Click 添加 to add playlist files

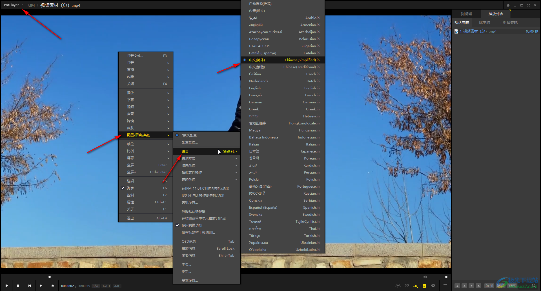pos(489,286)
